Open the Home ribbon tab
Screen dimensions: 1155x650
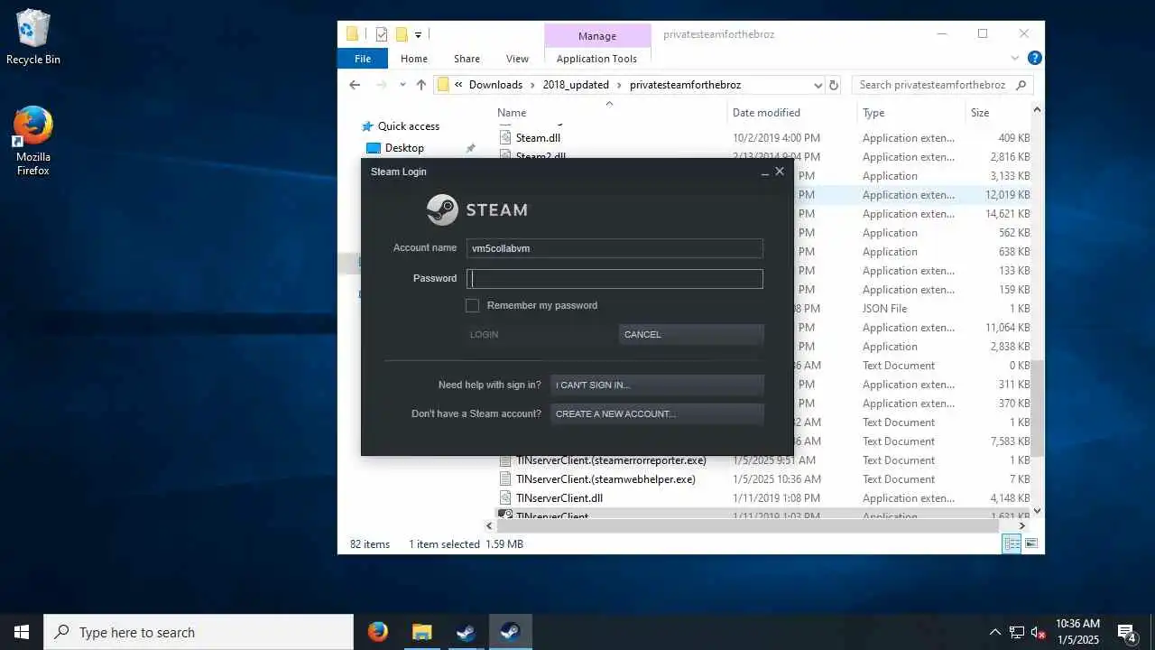tap(414, 59)
